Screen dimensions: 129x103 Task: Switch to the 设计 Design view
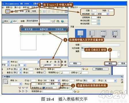click(x=14, y=21)
